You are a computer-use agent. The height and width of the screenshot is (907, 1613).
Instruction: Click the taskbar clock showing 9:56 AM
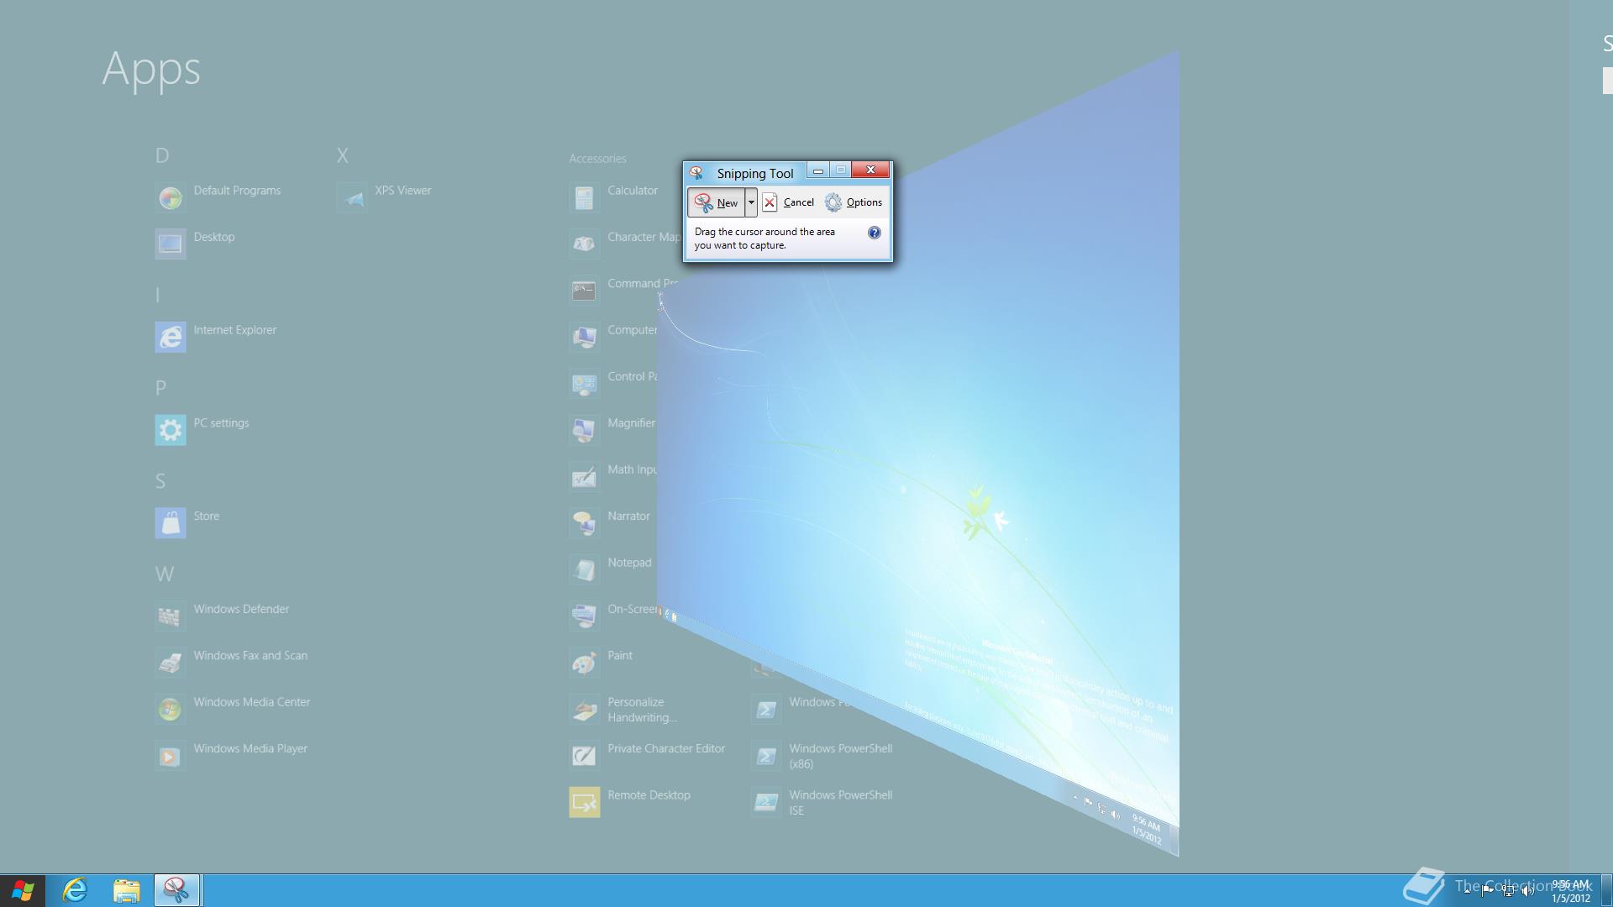coord(1570,891)
